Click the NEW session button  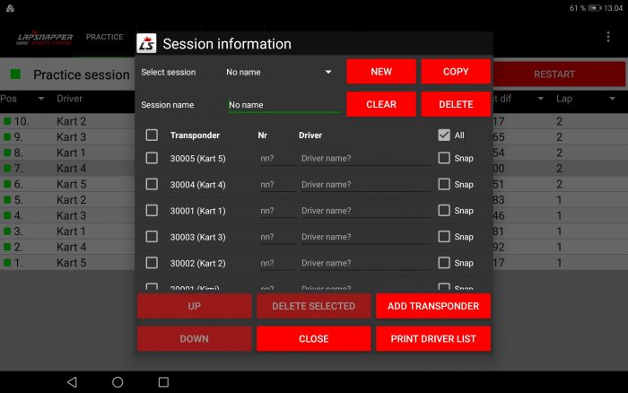pyautogui.click(x=381, y=72)
